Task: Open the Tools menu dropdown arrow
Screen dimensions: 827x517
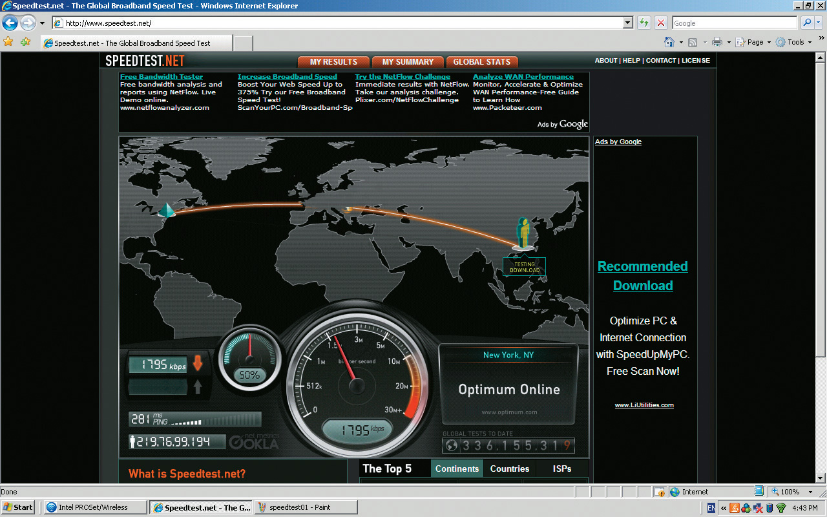Action: tap(810, 43)
